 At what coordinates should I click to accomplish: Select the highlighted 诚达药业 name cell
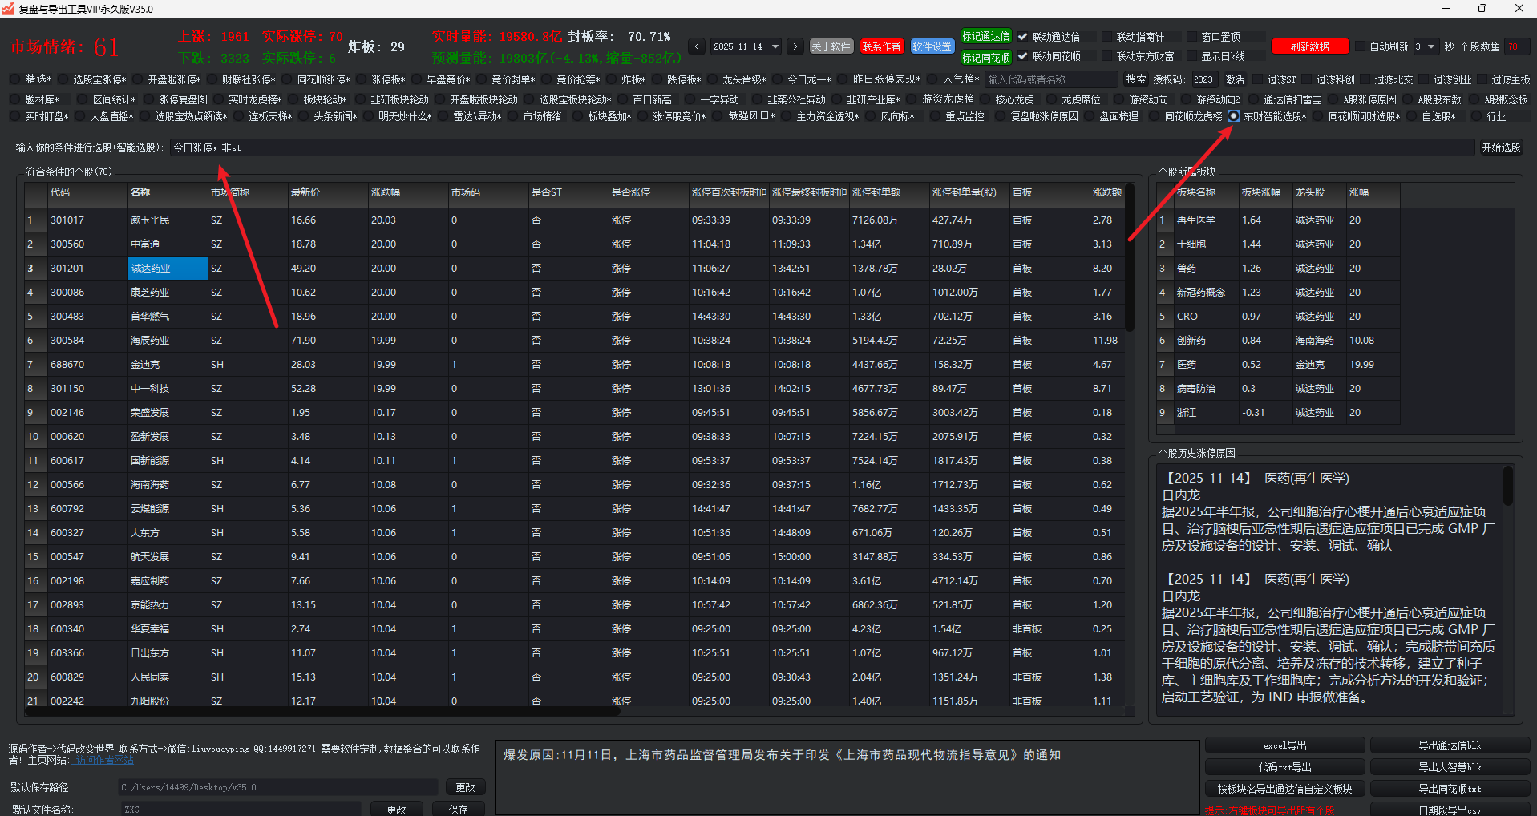pos(168,268)
